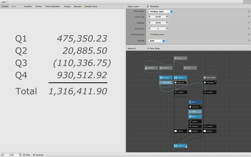Image resolution: width=251 pixels, height=157 pixels.
Task: Decrease the Precision value
Action: tap(150, 29)
